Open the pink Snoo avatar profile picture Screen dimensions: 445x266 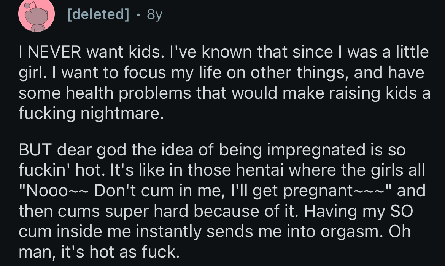coord(37,15)
